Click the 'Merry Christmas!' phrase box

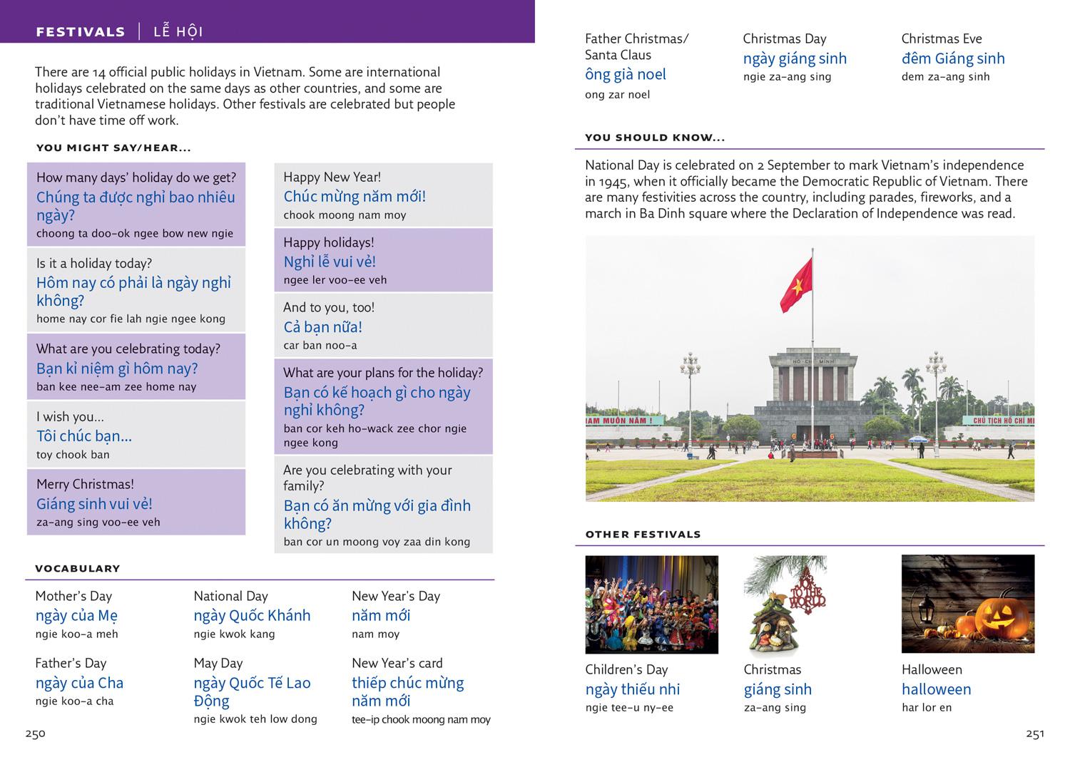point(136,503)
